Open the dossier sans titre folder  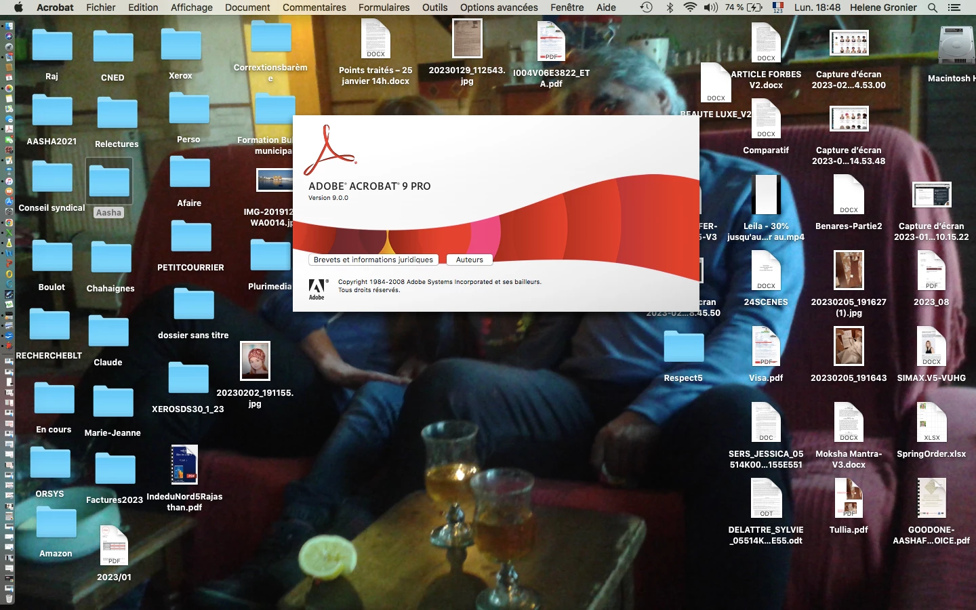pyautogui.click(x=194, y=304)
